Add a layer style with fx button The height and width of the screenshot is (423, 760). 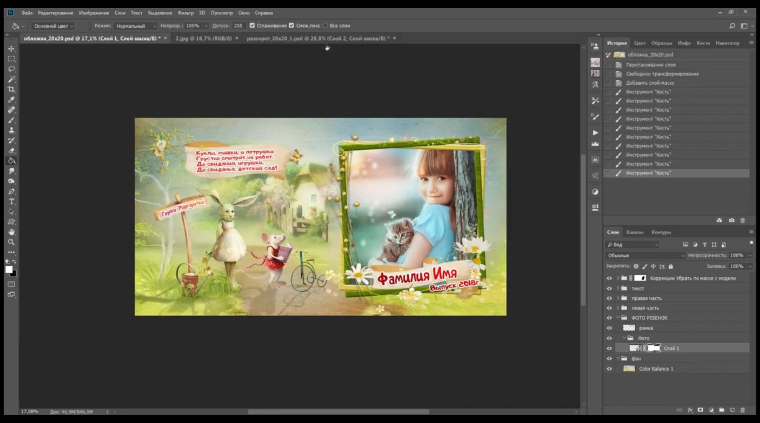(690, 410)
